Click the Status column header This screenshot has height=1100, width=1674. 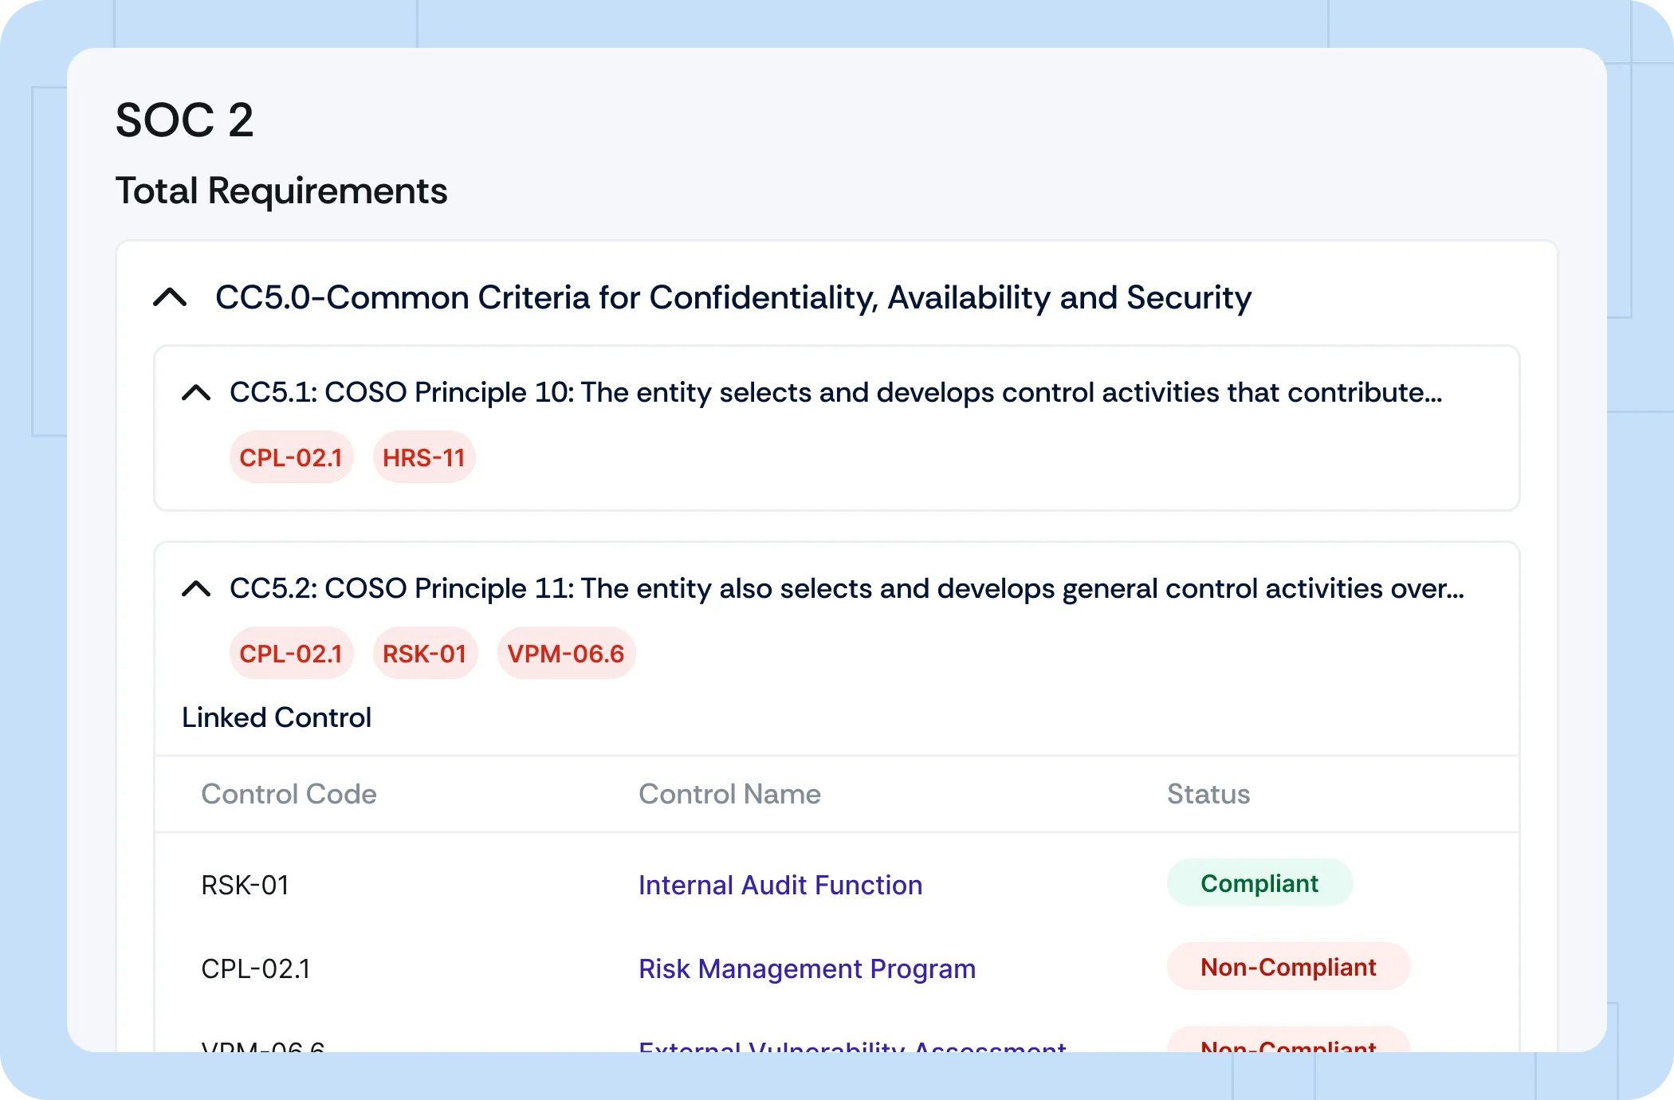[1208, 794]
